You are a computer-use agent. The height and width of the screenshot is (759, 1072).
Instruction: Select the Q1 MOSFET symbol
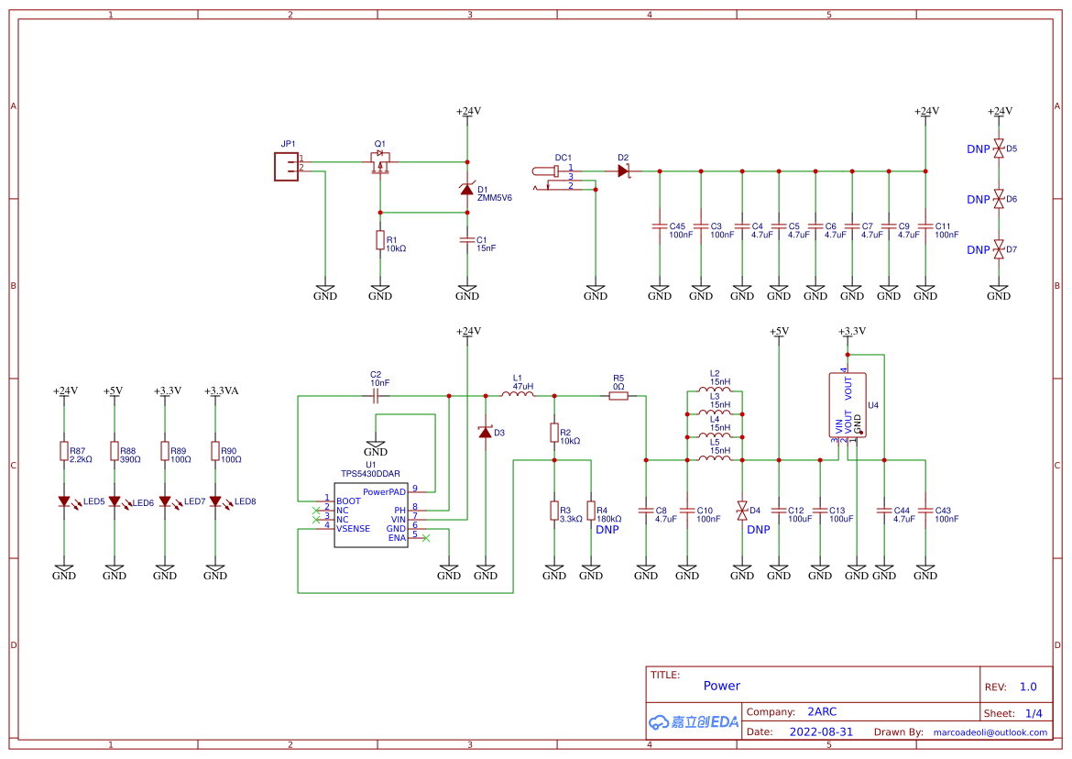379,165
